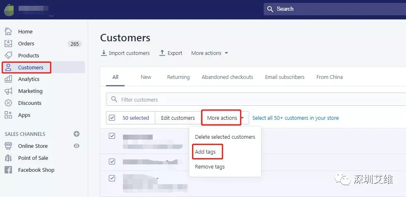Focus the Filter customers field
The width and height of the screenshot is (406, 197).
[256, 99]
